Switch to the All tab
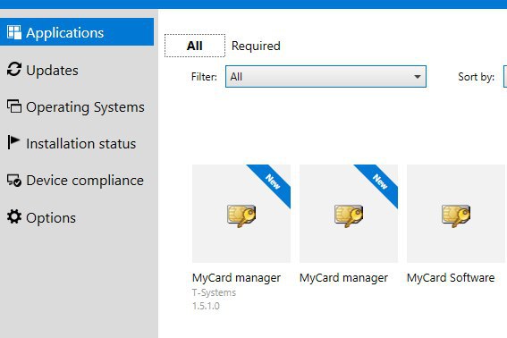This screenshot has width=507, height=338. (x=195, y=46)
